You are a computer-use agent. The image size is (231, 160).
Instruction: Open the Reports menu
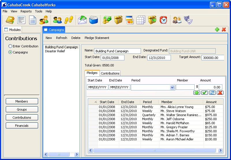point(26,11)
